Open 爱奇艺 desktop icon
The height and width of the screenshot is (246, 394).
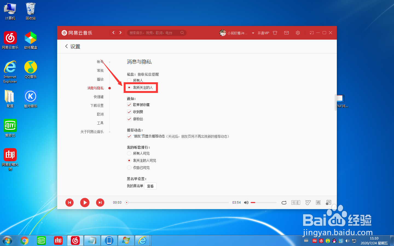tap(10, 128)
